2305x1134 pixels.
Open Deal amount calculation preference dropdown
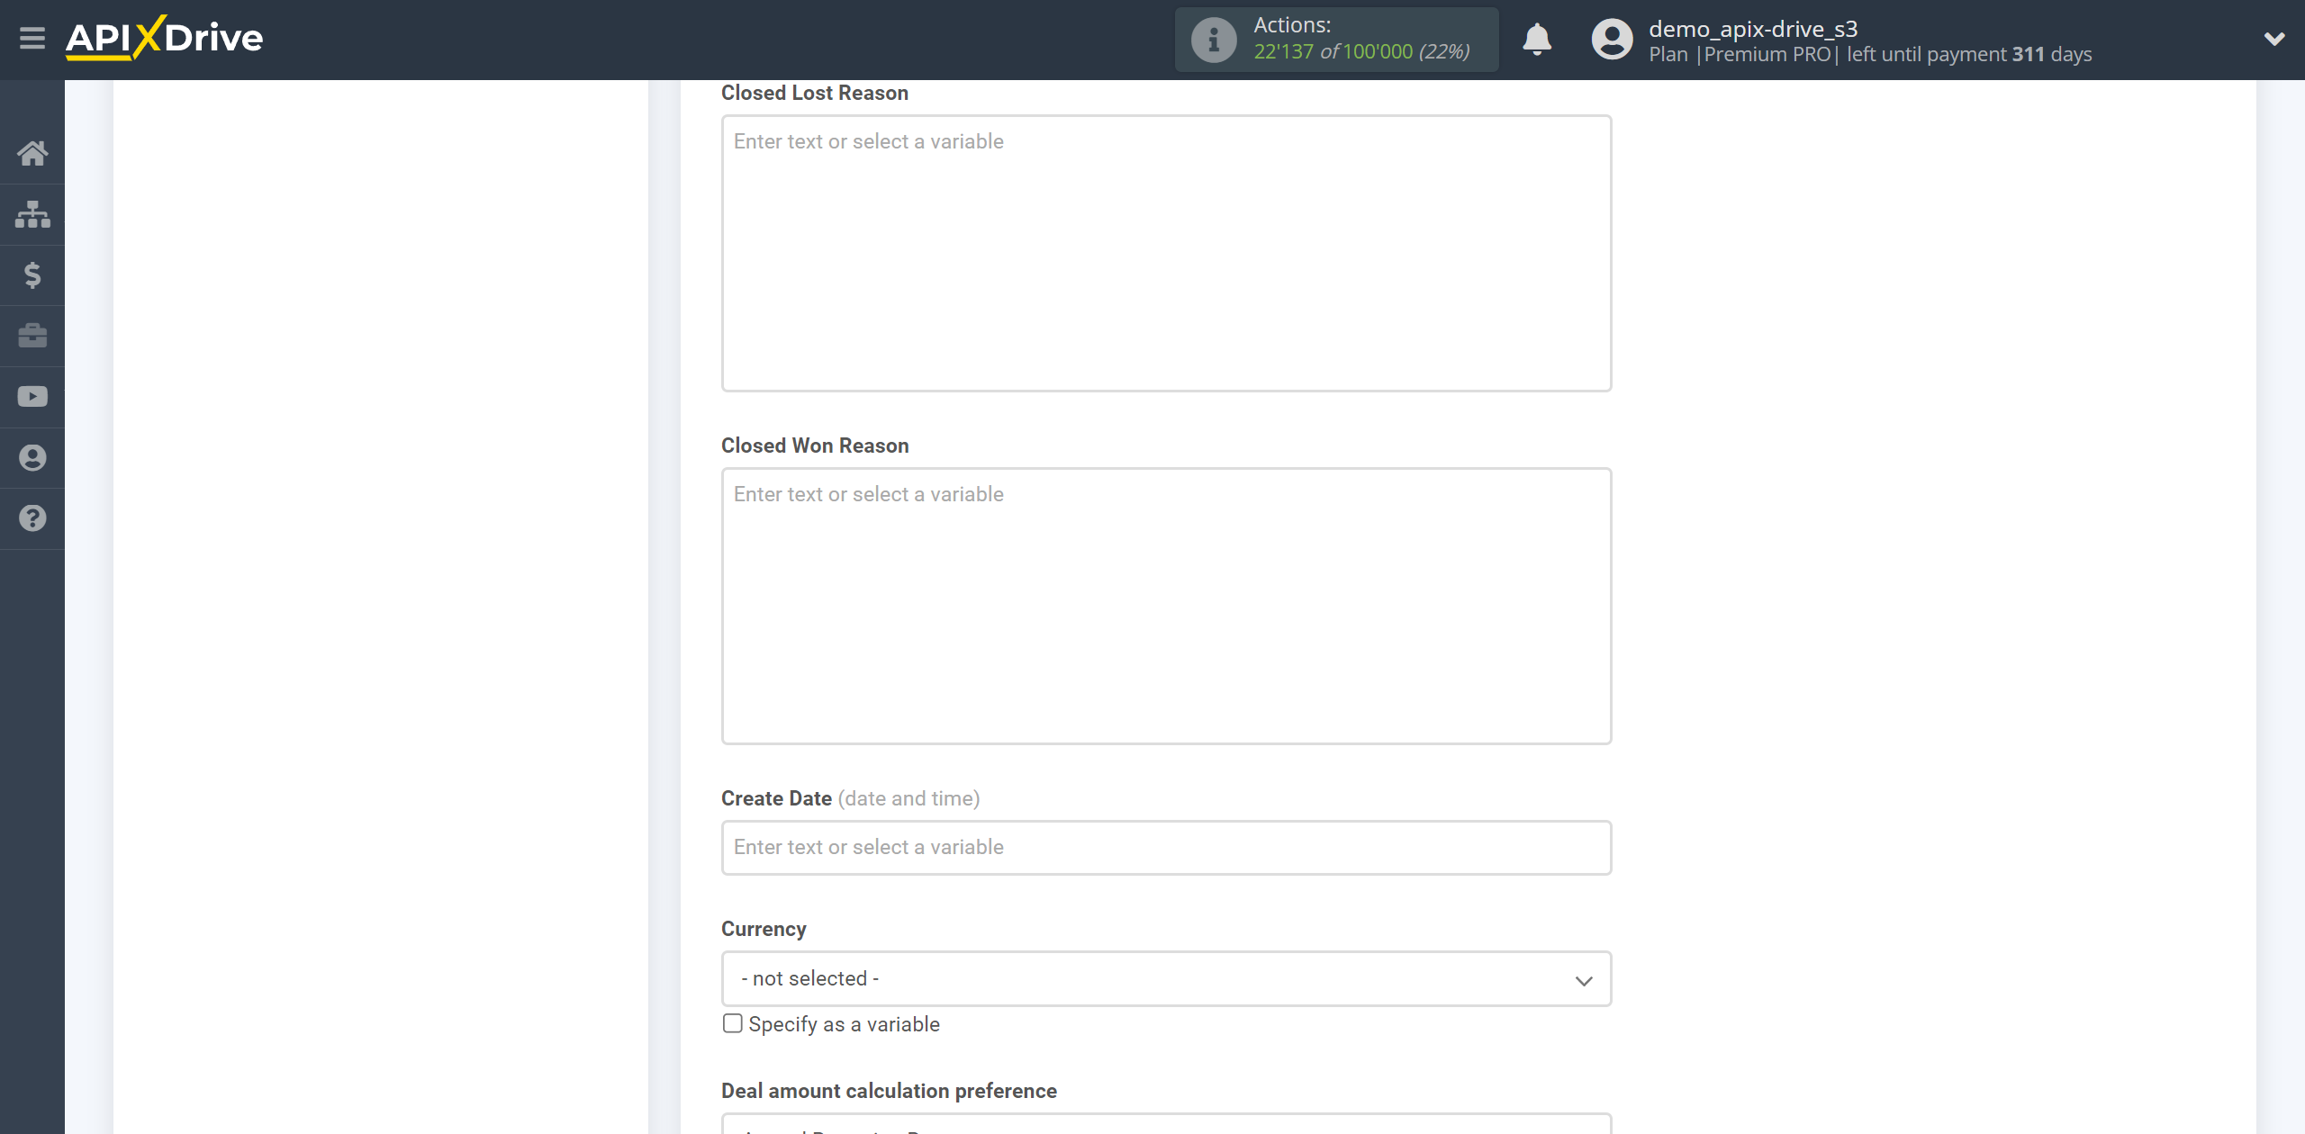(x=1166, y=1123)
